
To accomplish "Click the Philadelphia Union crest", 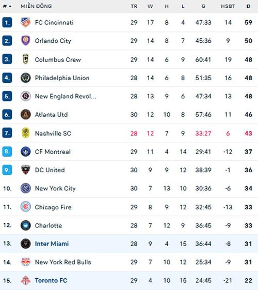I will pyautogui.click(x=25, y=78).
